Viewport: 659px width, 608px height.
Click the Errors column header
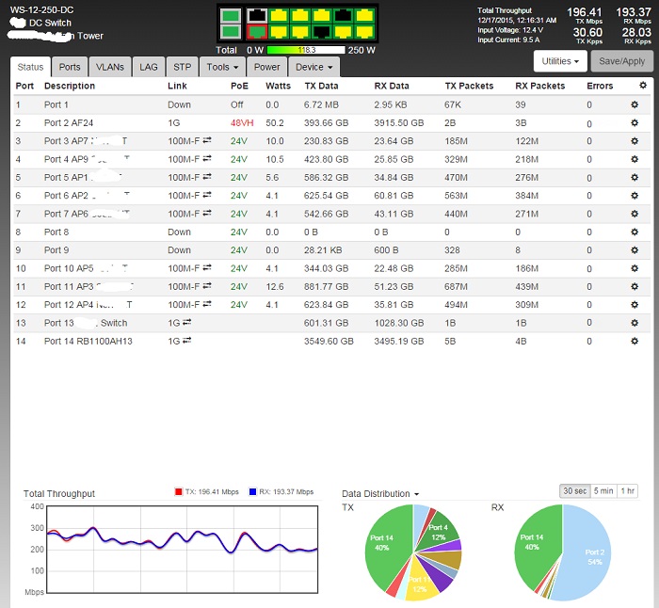(600, 86)
